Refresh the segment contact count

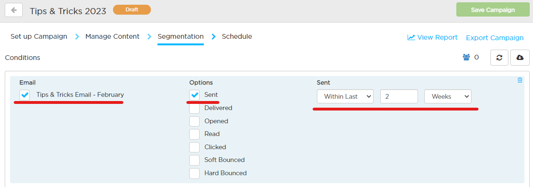point(499,58)
